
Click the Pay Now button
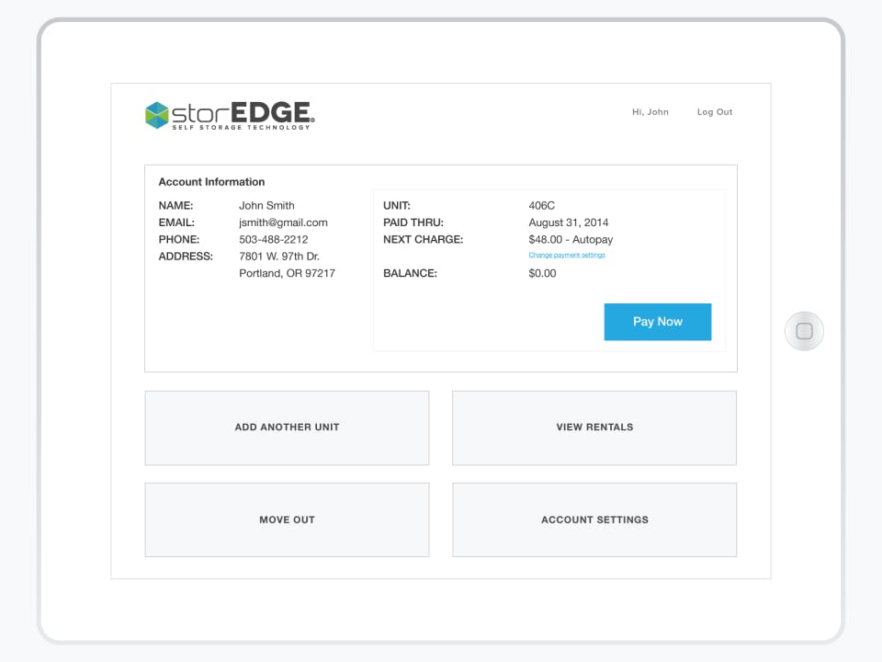pos(657,322)
